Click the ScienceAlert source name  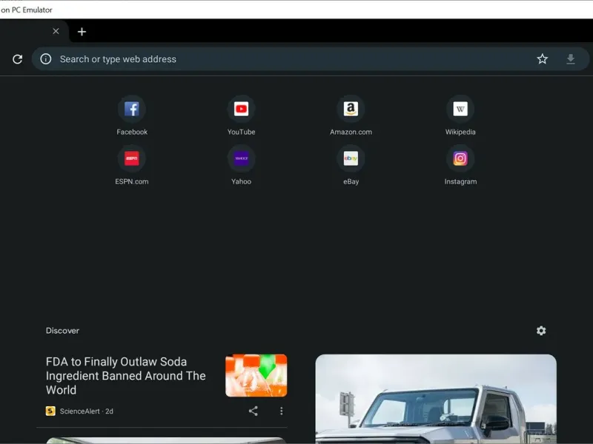click(80, 411)
